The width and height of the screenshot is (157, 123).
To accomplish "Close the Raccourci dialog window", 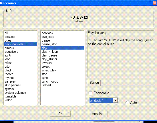I will pyautogui.click(x=155, y=3).
